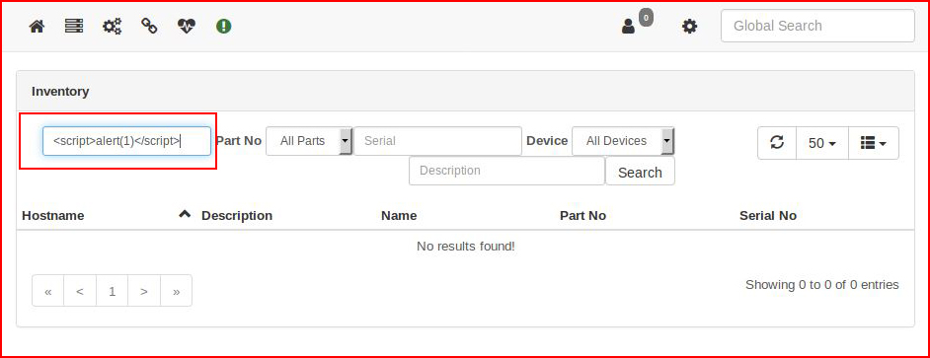Viewport: 930px width, 358px height.
Task: Select pagination page 1
Action: [113, 291]
